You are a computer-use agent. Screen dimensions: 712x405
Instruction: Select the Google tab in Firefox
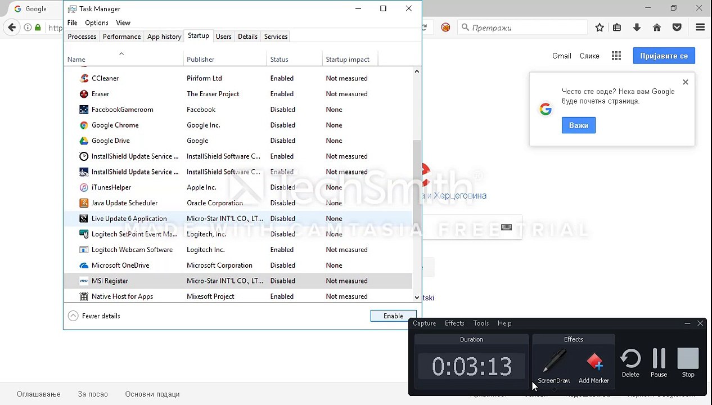[x=35, y=8]
